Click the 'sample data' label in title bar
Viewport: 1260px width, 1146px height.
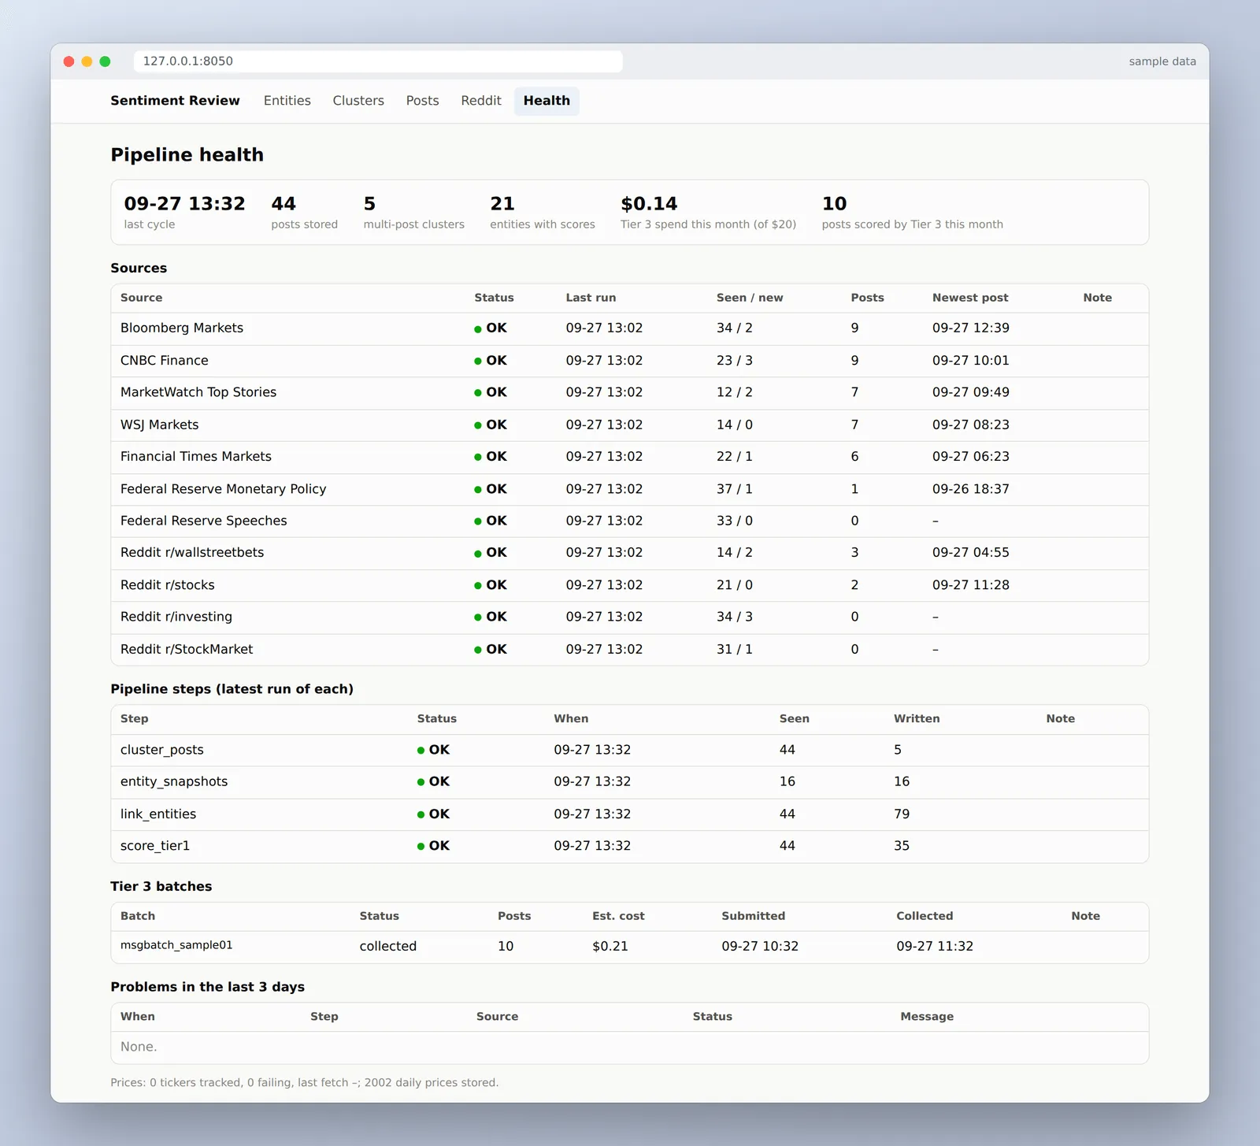[x=1162, y=61]
